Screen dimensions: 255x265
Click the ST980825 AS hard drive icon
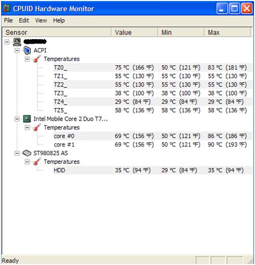(x=27, y=153)
